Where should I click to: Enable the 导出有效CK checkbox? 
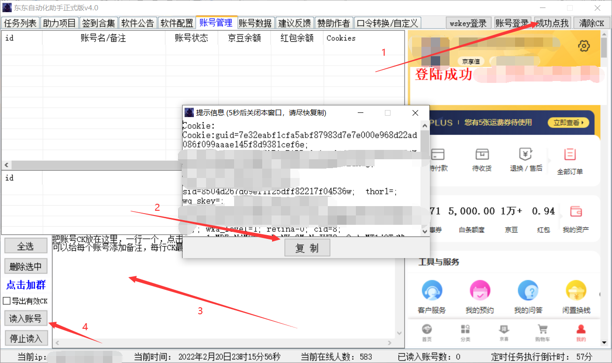pyautogui.click(x=7, y=301)
